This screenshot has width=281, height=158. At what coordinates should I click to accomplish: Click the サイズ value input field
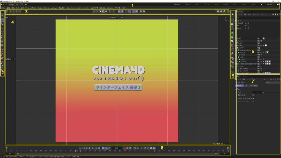tap(257, 92)
